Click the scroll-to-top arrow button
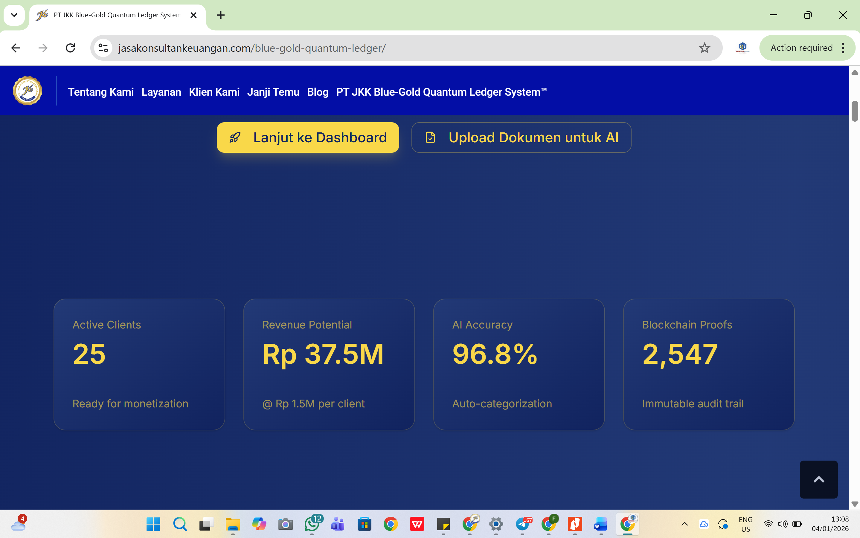 (818, 479)
